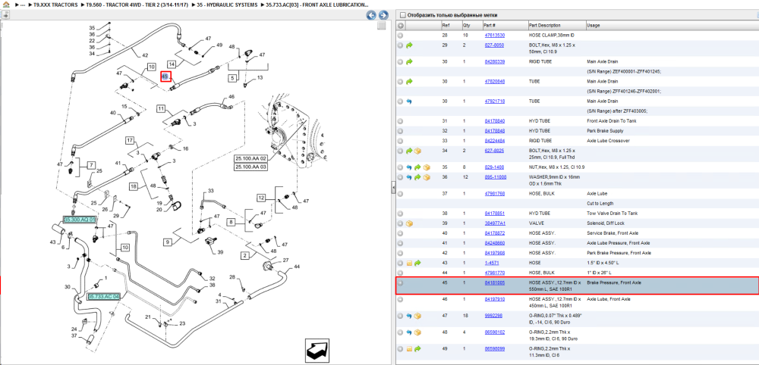
Task: Click green arrow icon in row 36
Action: pos(417,177)
